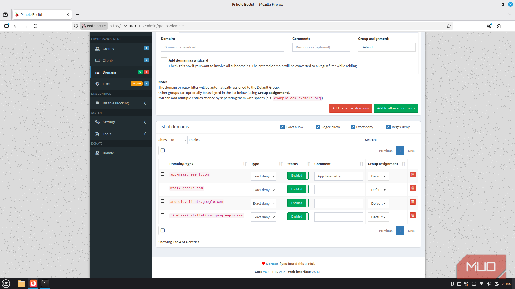The width and height of the screenshot is (515, 289).
Task: Select the android.clients.google.com row checkbox
Action: tap(163, 201)
